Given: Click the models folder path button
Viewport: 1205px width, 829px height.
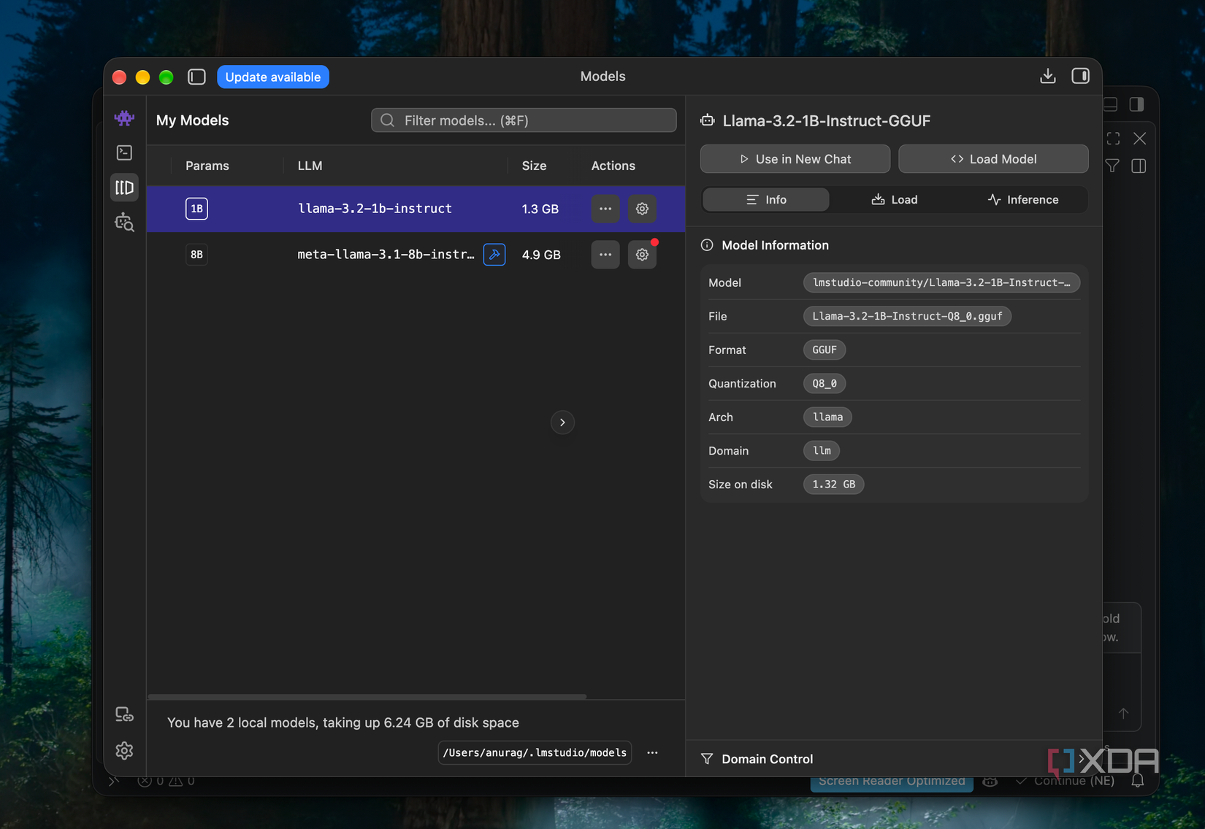Looking at the screenshot, I should (x=535, y=752).
